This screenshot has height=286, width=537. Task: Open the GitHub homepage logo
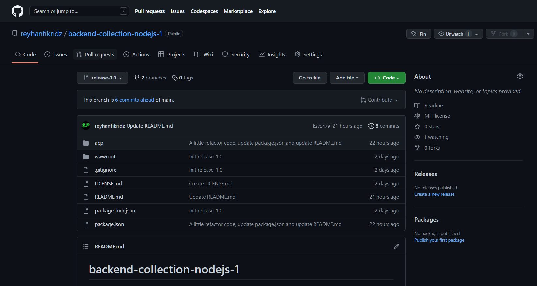(x=18, y=11)
